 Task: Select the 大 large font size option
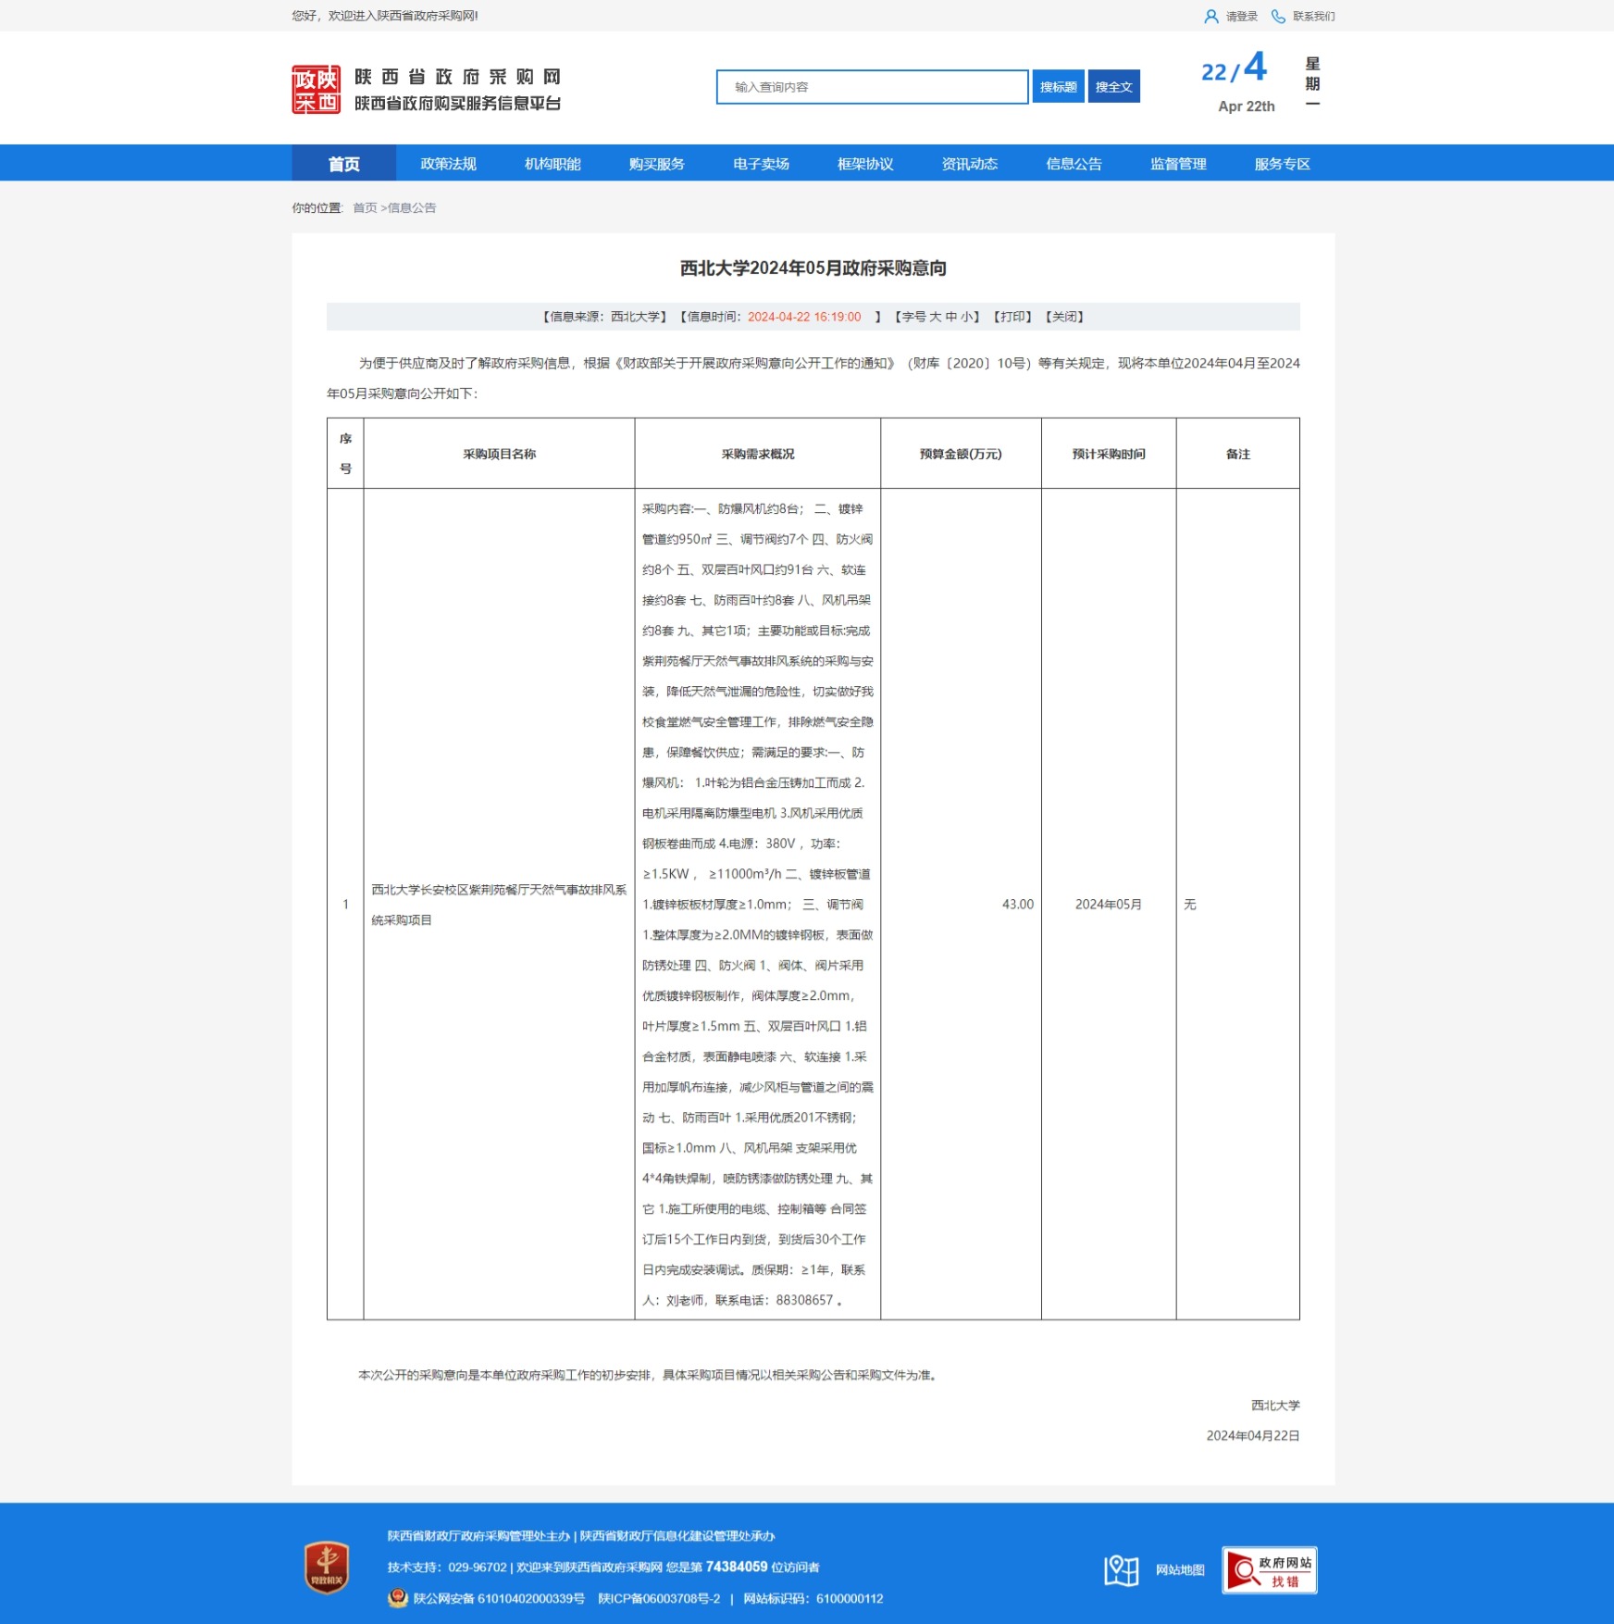click(x=935, y=317)
